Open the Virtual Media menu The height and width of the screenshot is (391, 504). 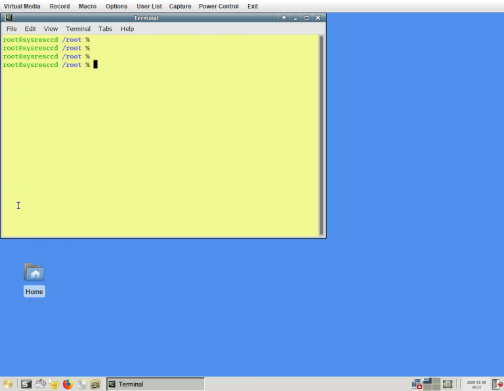(x=22, y=6)
